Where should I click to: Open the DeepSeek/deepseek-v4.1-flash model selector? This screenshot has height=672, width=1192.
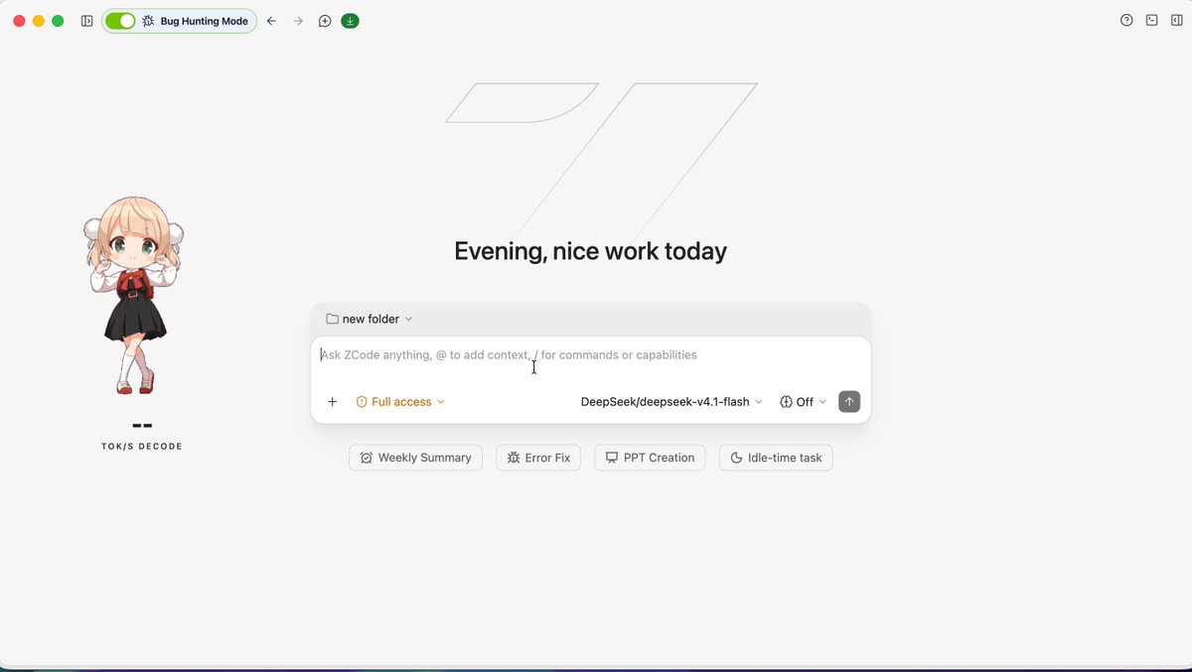[x=671, y=402]
